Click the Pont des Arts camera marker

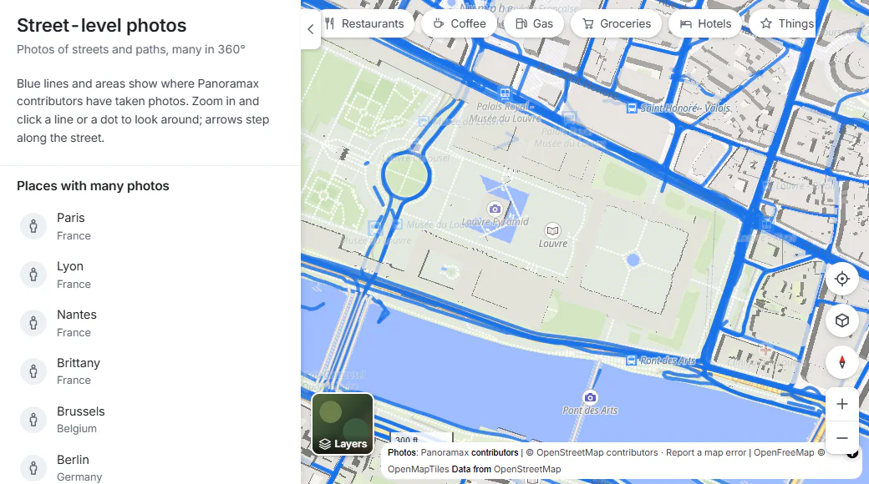590,397
